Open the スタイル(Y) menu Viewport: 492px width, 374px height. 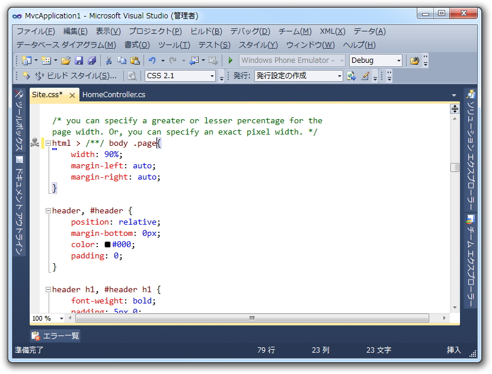(x=258, y=45)
